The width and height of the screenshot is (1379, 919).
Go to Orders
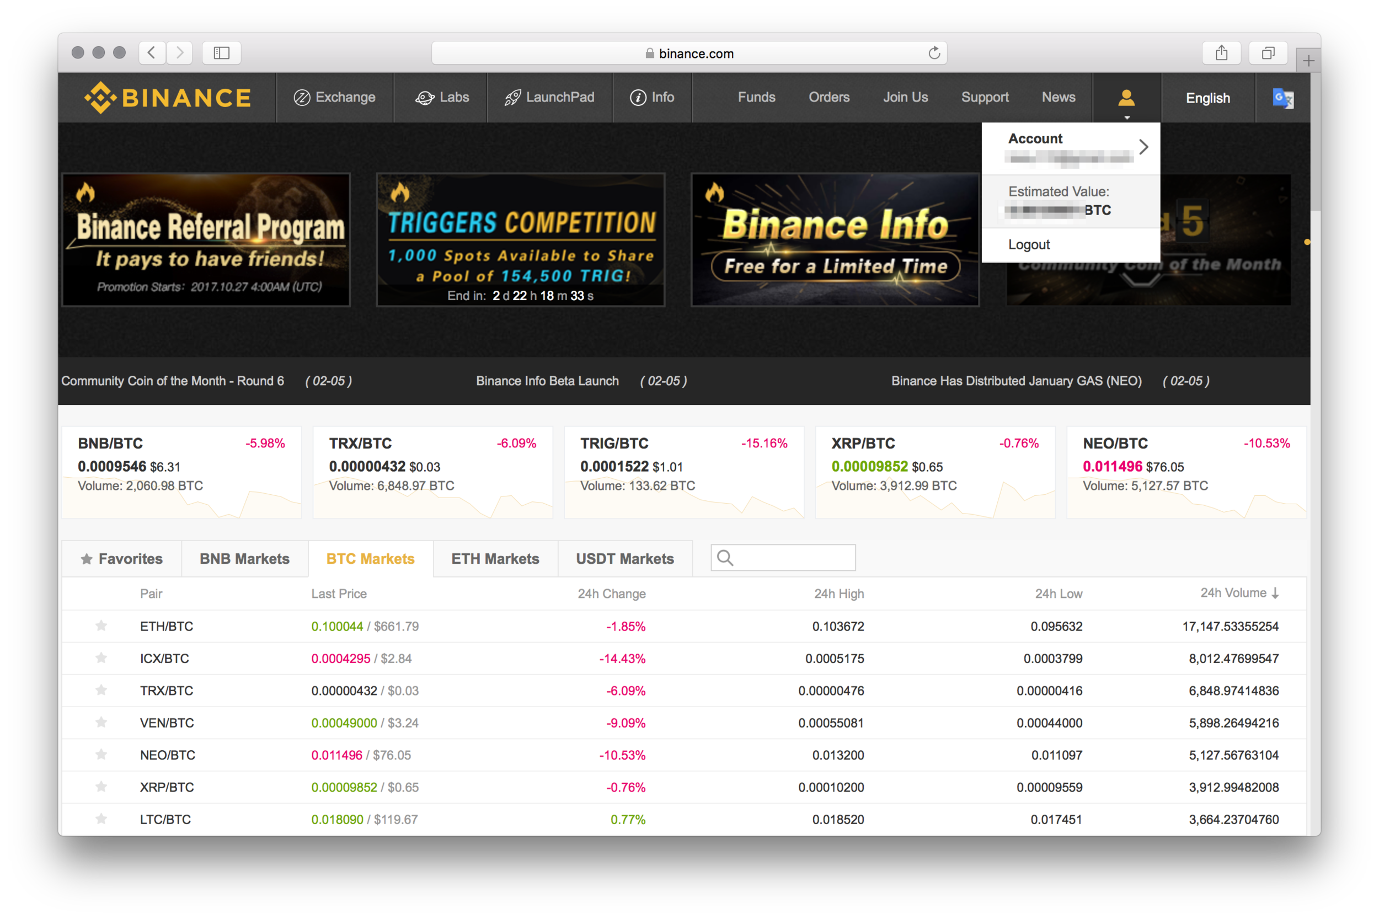coord(829,97)
